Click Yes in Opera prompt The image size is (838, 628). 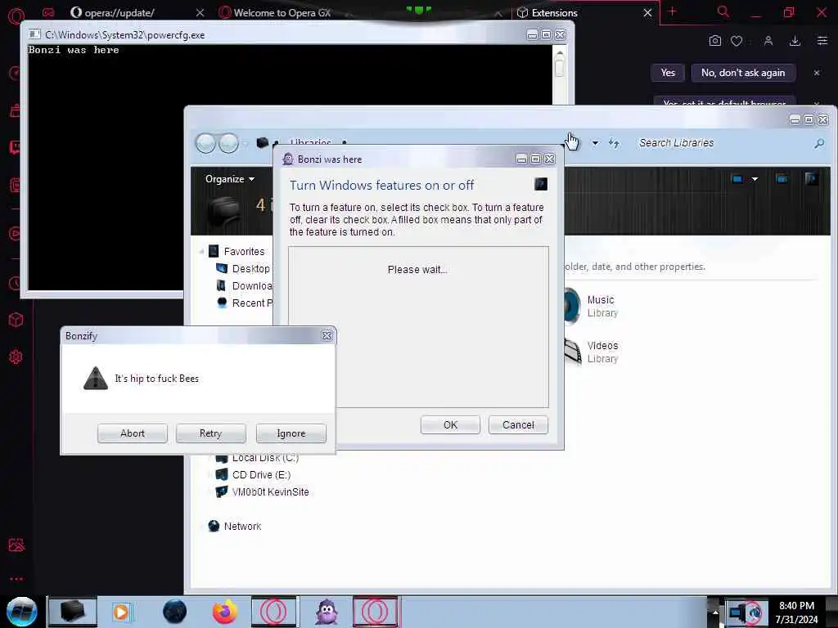pyautogui.click(x=668, y=73)
